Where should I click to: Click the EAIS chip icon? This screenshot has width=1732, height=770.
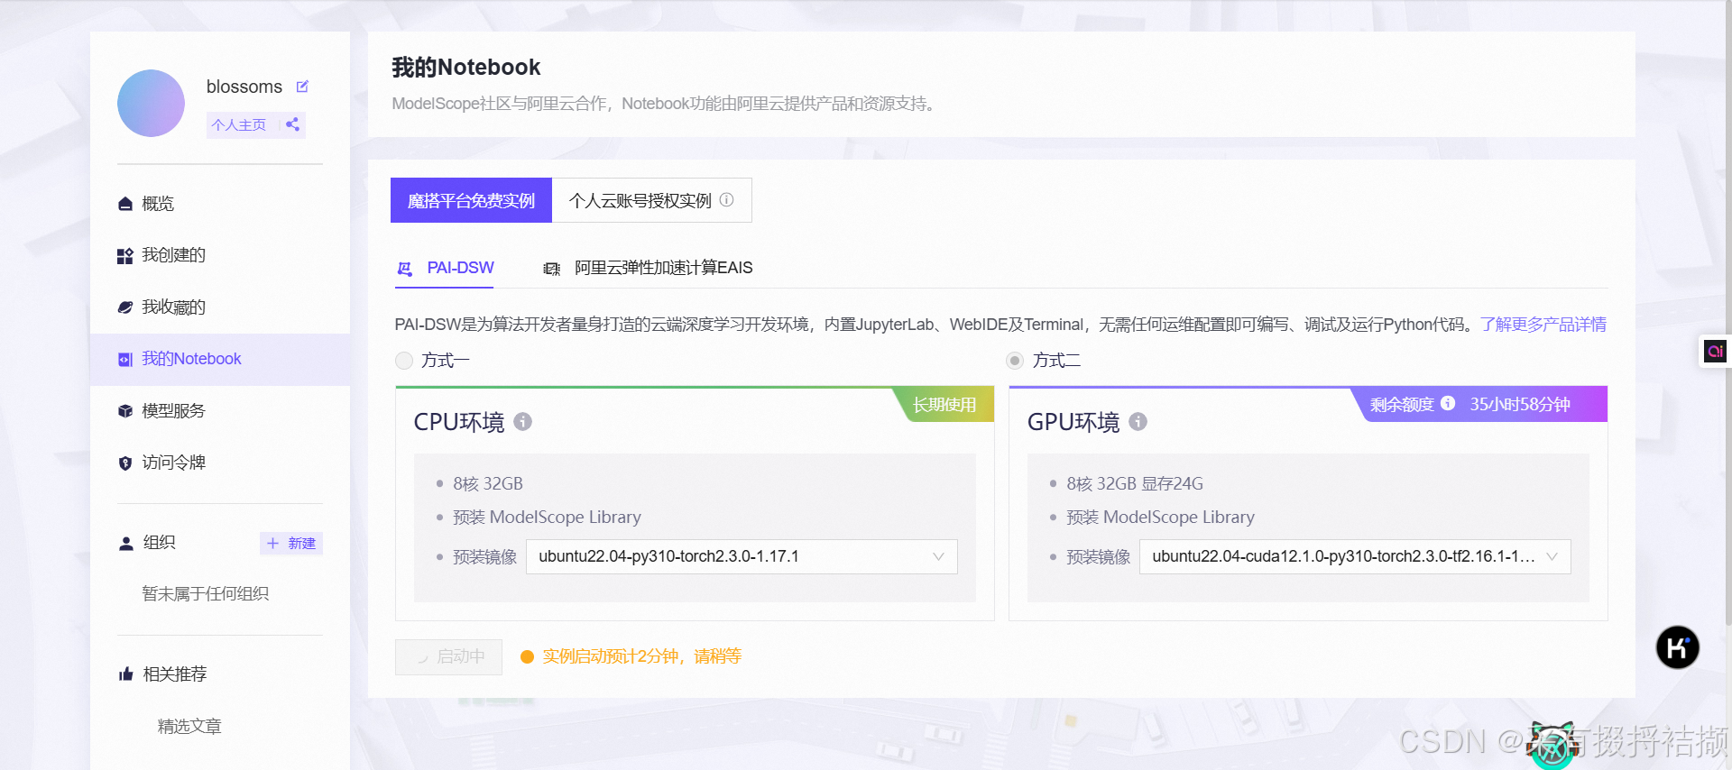(x=551, y=269)
